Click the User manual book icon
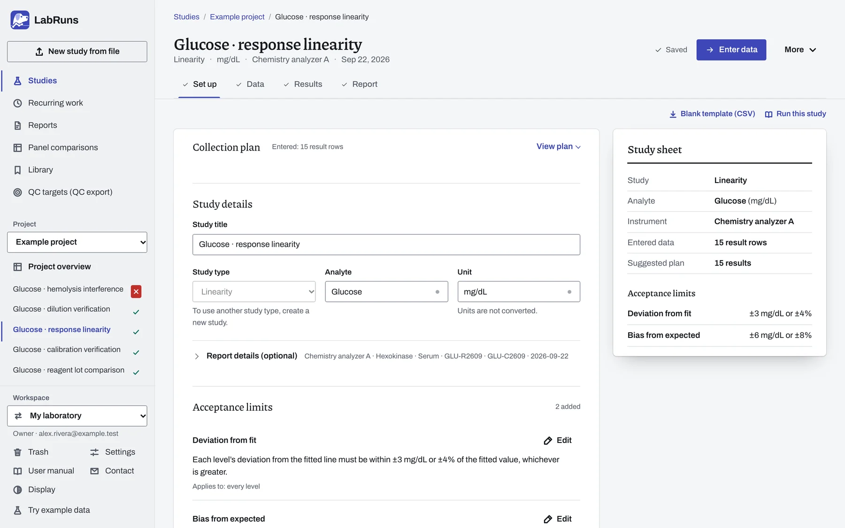 pyautogui.click(x=17, y=471)
